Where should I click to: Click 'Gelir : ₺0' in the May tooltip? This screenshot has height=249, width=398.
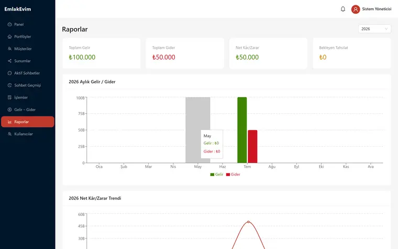(x=211, y=143)
